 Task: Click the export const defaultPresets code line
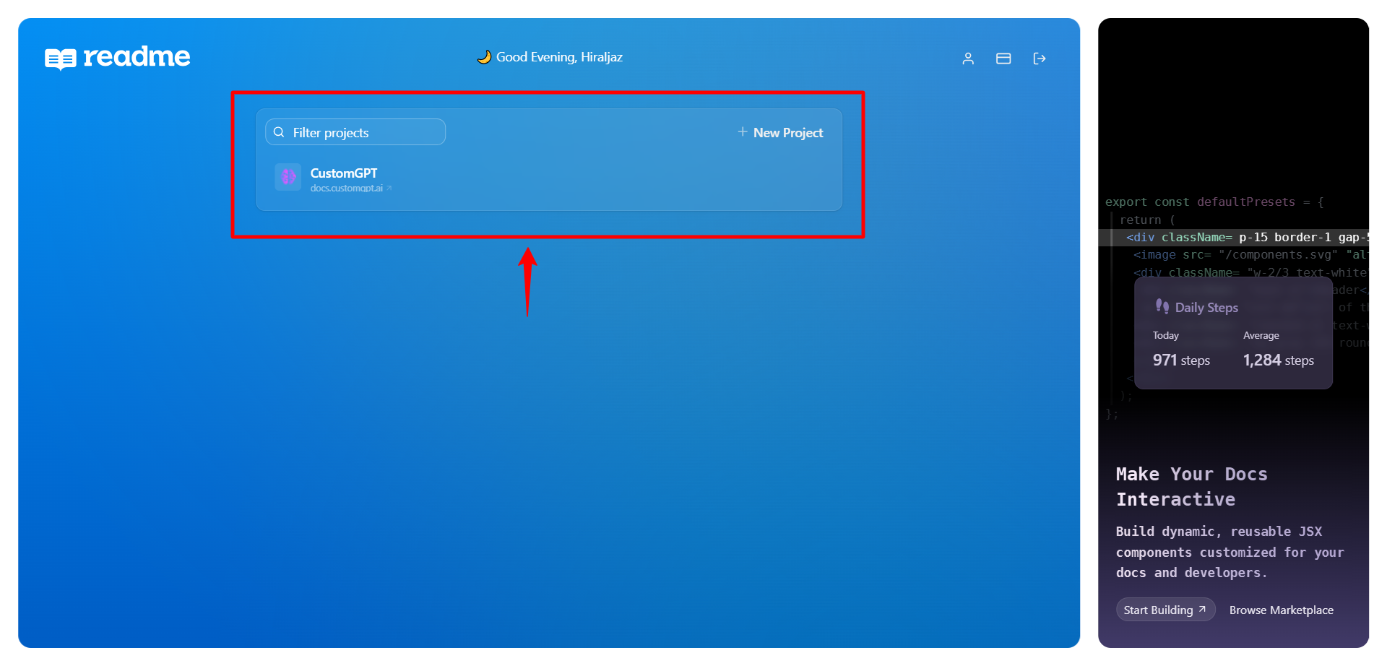(x=1214, y=202)
